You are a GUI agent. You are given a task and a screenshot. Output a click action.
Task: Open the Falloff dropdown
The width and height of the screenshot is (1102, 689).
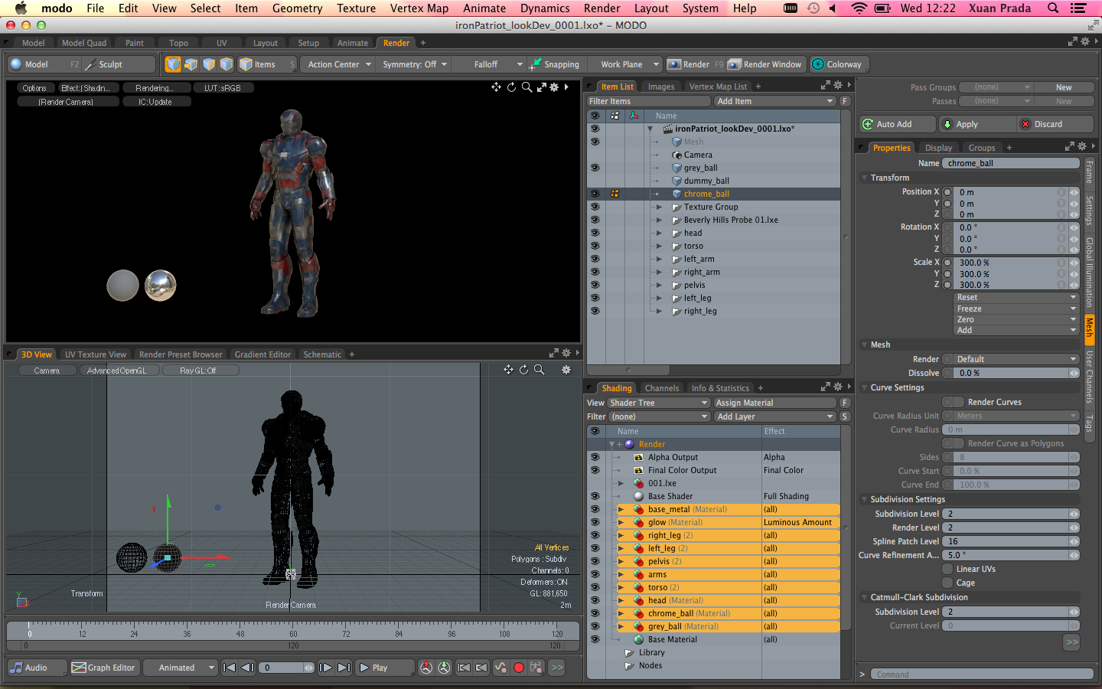pos(490,64)
